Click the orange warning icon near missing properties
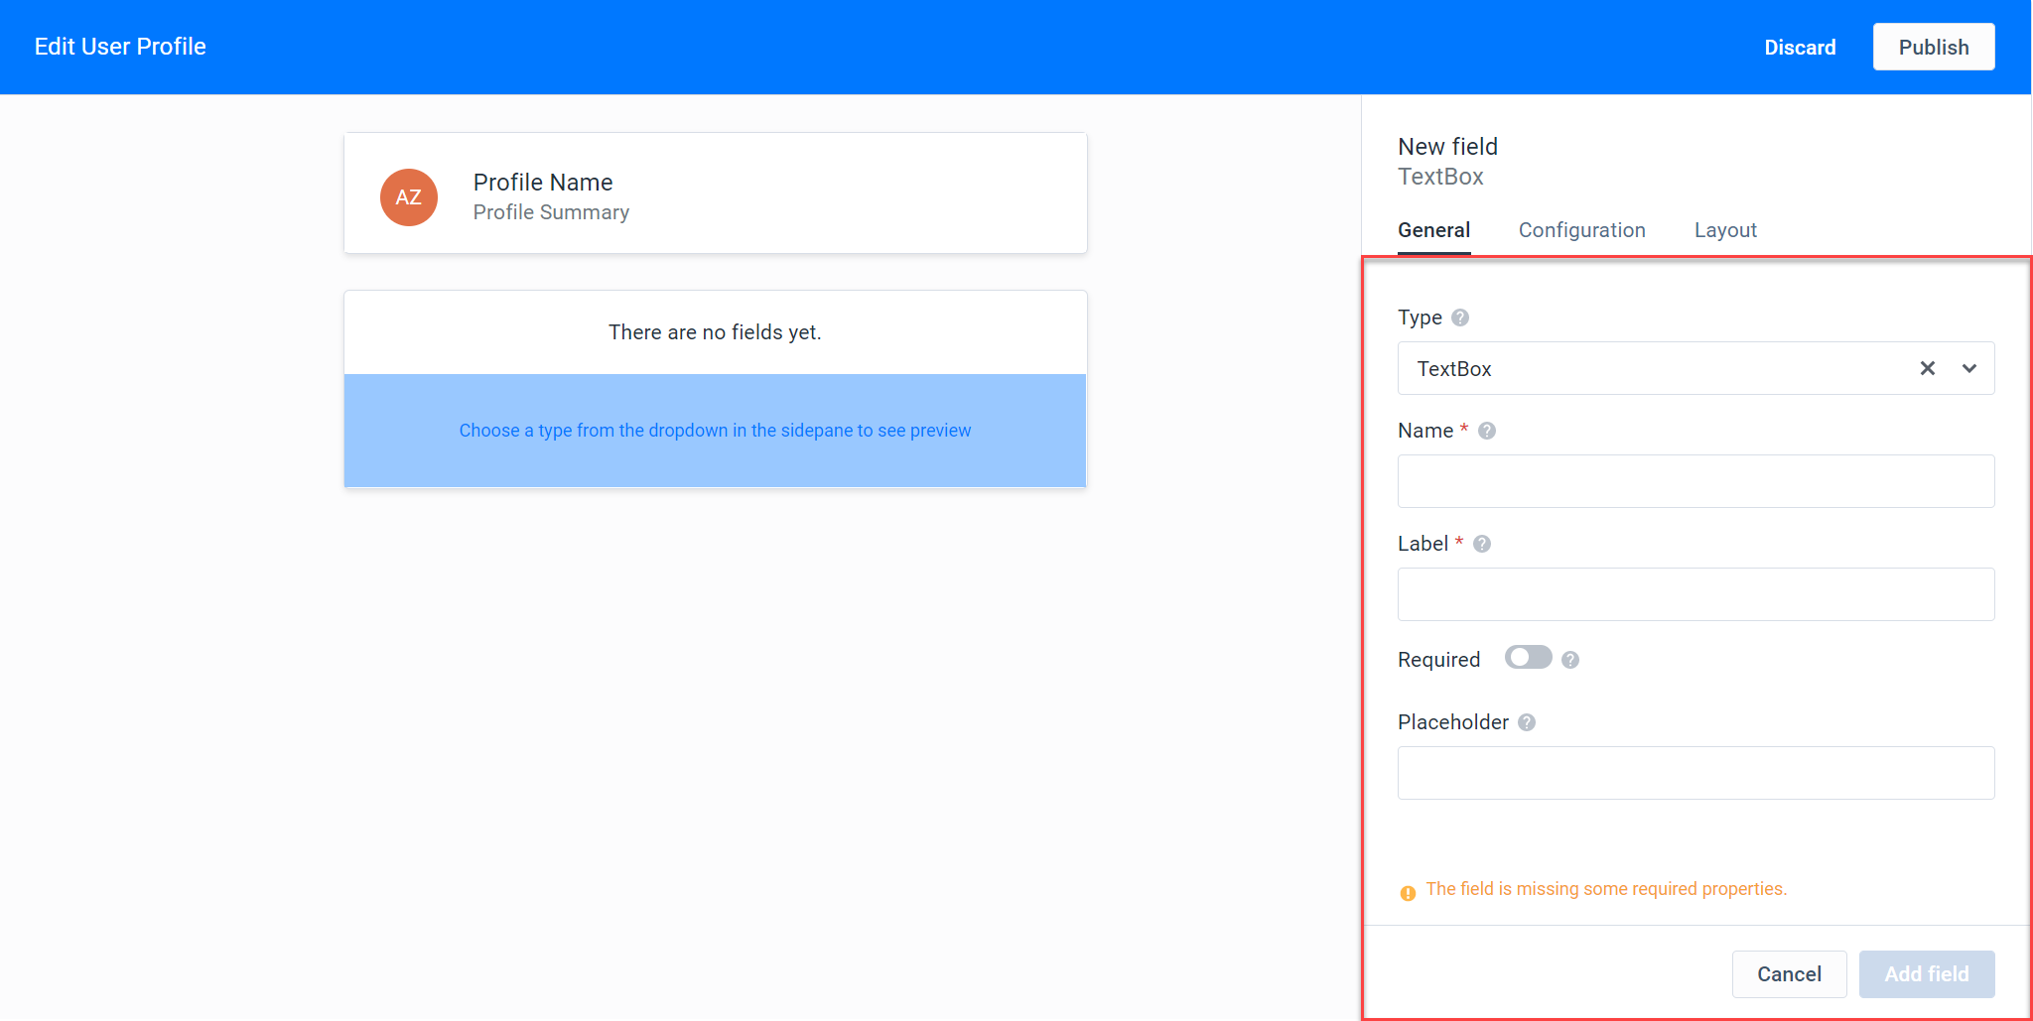Viewport: 2033px width, 1021px height. coord(1408,892)
